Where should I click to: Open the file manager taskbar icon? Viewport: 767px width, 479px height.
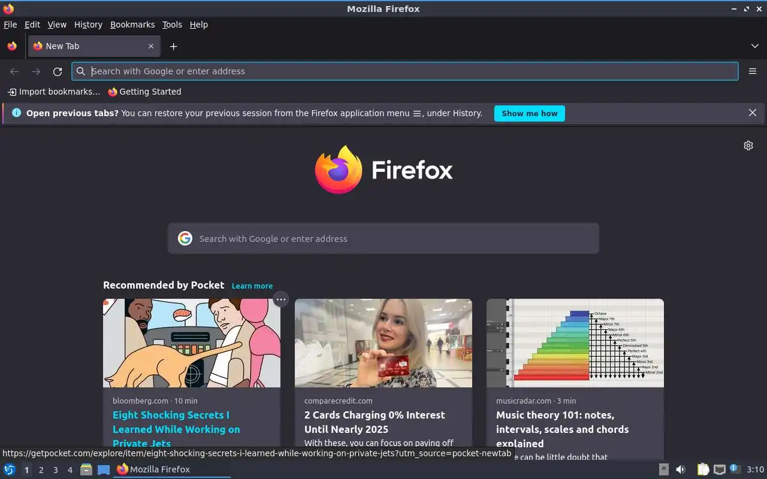86,469
